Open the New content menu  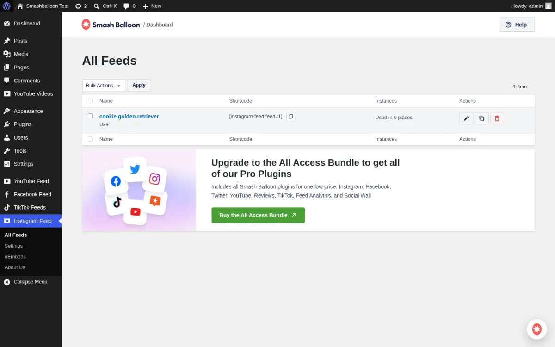click(x=152, y=6)
